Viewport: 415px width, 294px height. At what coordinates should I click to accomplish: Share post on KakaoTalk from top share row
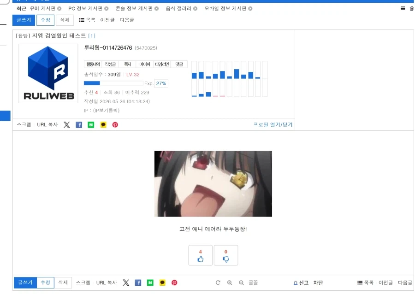(103, 125)
